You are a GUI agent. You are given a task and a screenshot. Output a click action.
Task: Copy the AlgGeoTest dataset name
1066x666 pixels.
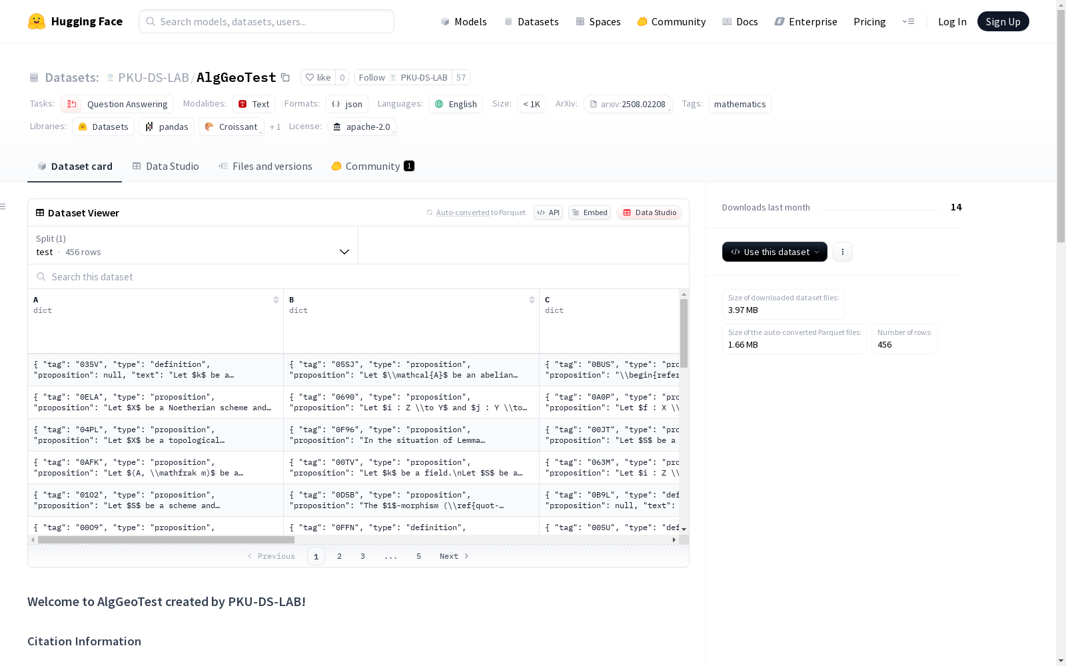click(285, 77)
